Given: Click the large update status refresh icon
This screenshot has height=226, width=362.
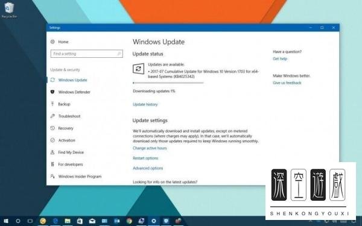Looking at the screenshot, I should pyautogui.click(x=139, y=69).
